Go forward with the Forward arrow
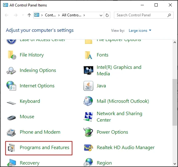The image size is (178, 167). click(x=16, y=15)
